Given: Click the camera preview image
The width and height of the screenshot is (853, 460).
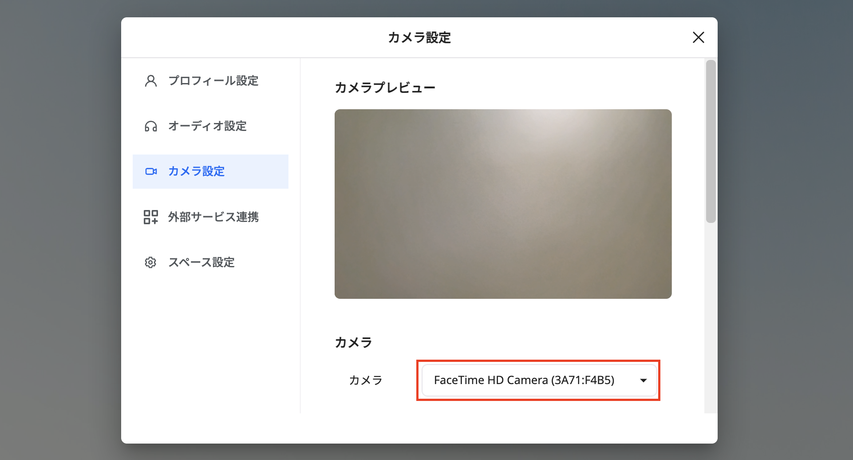Looking at the screenshot, I should click(x=503, y=204).
